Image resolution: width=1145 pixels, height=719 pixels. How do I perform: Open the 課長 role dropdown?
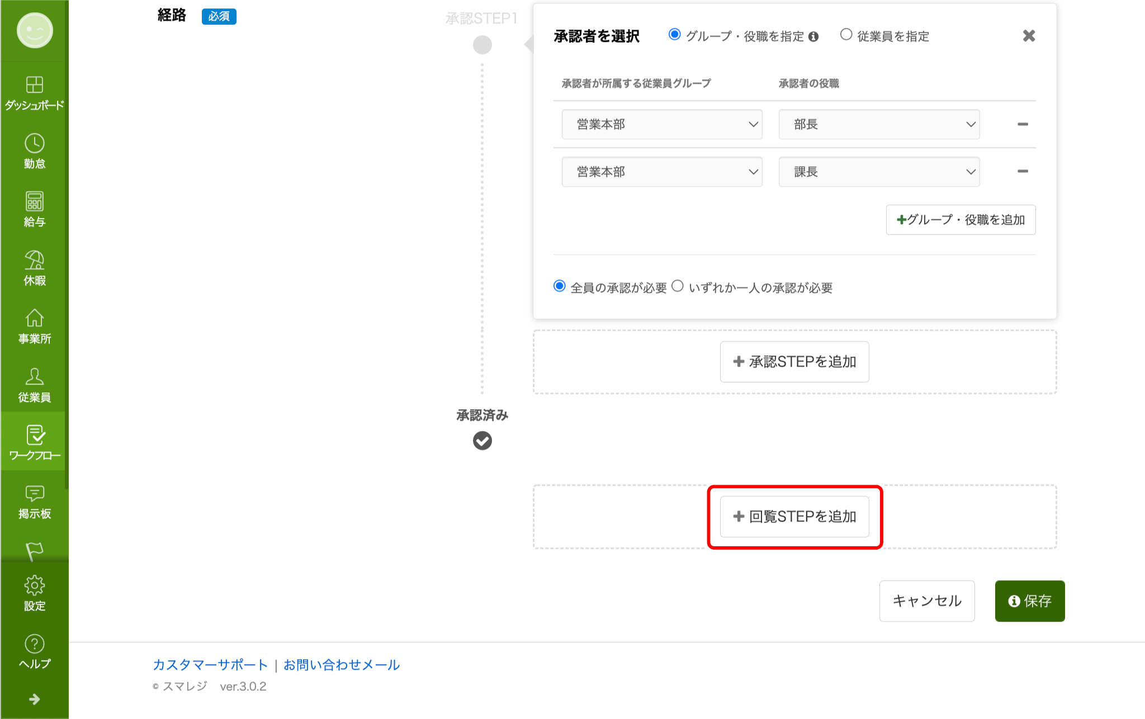point(879,172)
